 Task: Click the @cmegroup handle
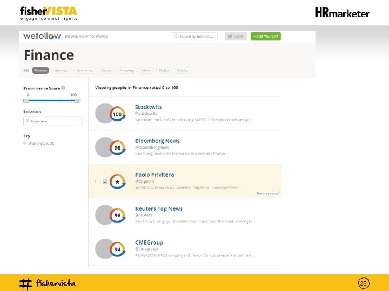tap(146, 249)
